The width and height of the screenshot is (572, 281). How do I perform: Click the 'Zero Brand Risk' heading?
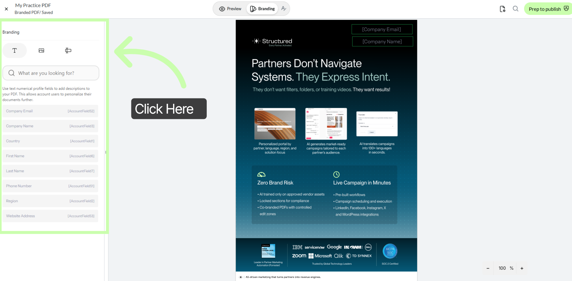[275, 183]
